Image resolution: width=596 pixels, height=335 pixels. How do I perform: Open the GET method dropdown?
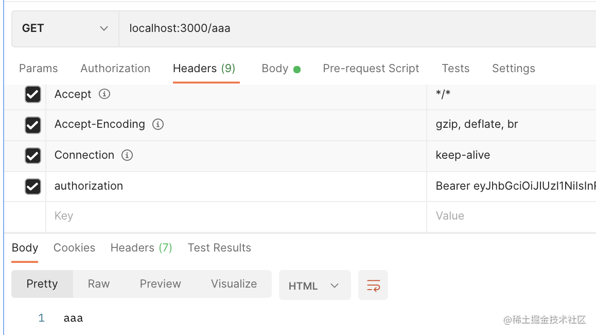pyautogui.click(x=65, y=28)
